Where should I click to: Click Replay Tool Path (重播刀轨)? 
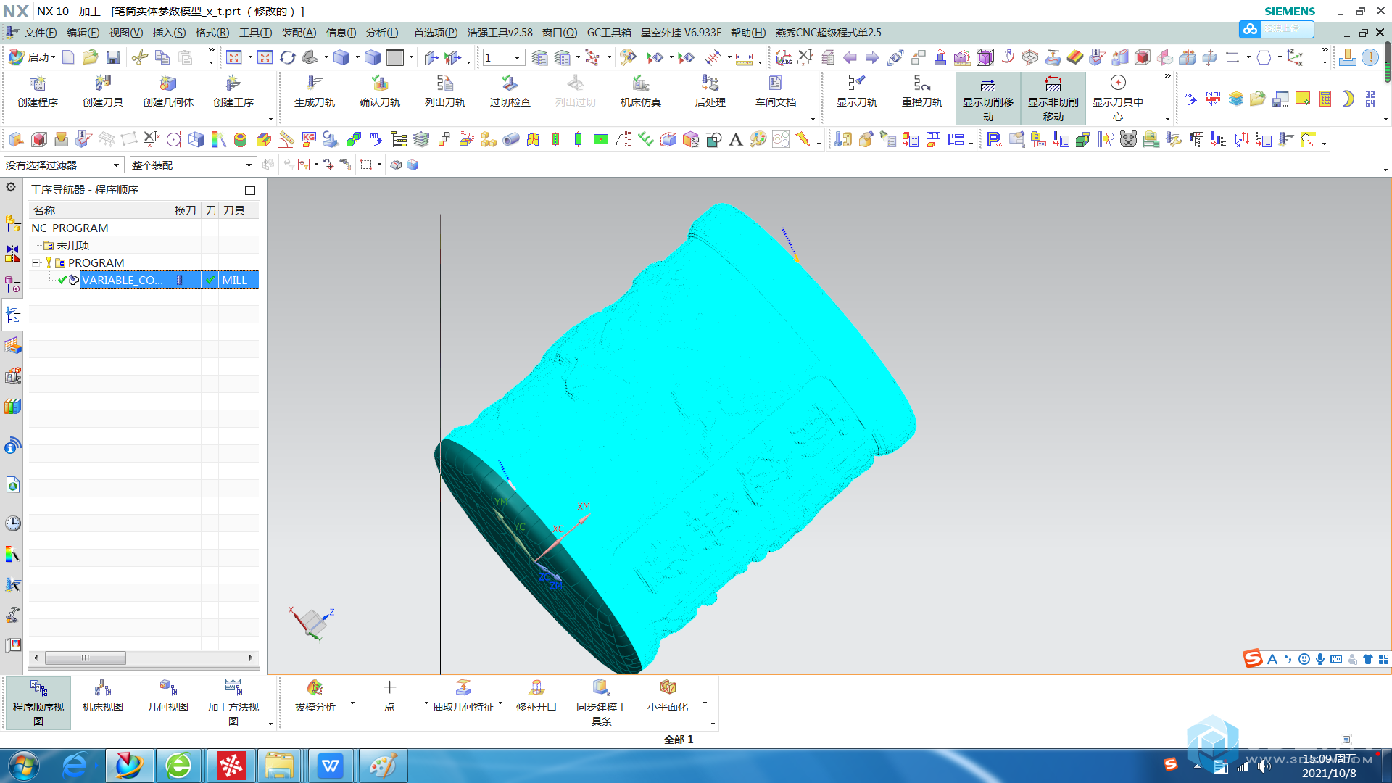(x=922, y=91)
